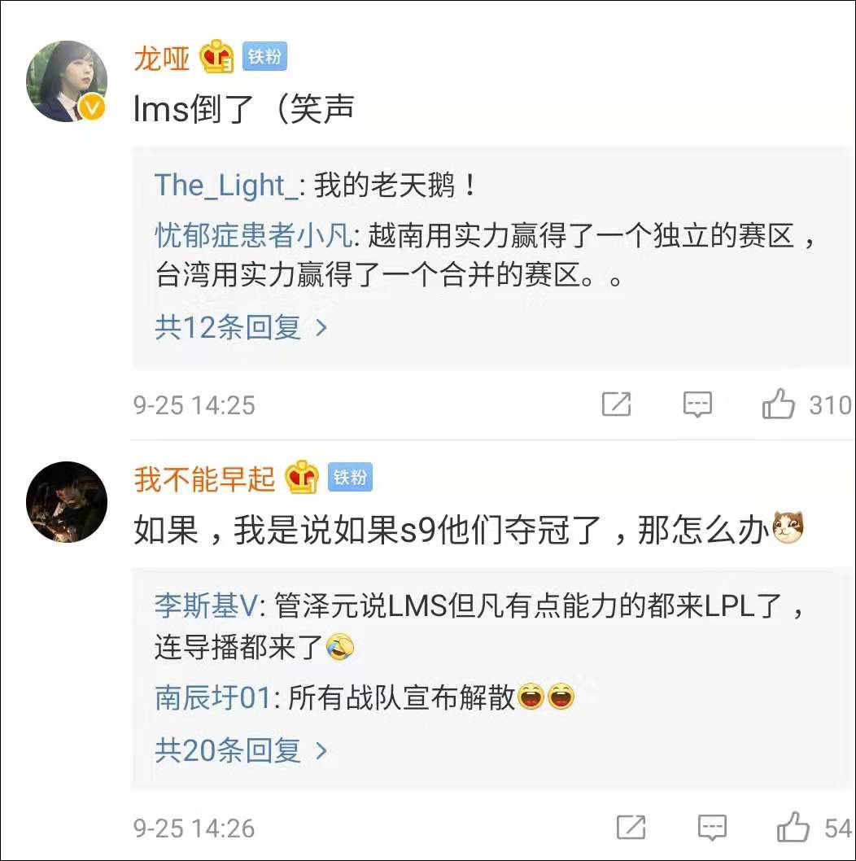Viewport: 856px width, 861px height.
Task: Reply to the 's9他们夺冠' comment
Action: 712,828
